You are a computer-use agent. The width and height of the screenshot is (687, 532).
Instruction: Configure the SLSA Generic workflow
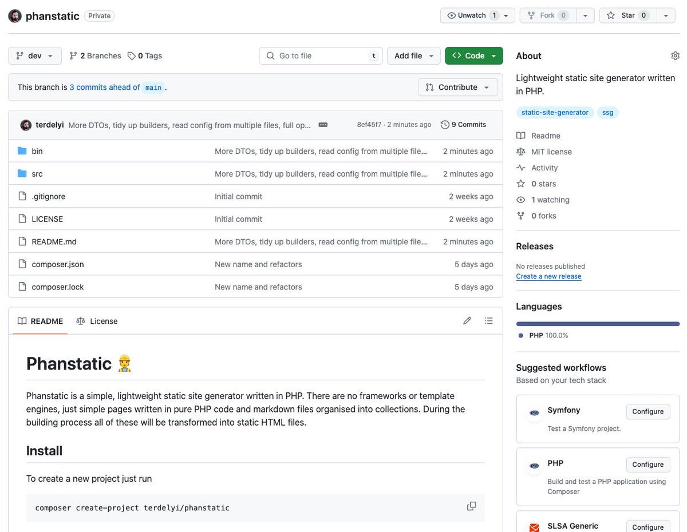tap(648, 526)
